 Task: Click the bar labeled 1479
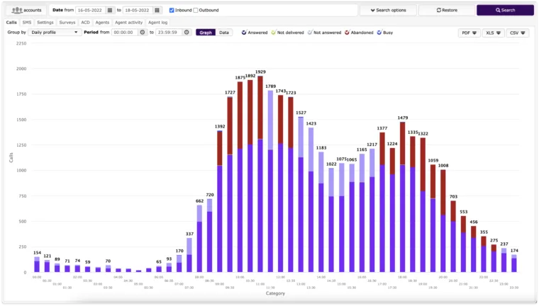coord(403,197)
